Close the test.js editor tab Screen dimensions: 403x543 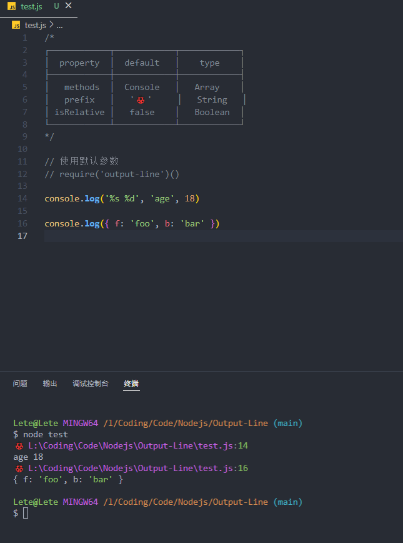tap(69, 6)
